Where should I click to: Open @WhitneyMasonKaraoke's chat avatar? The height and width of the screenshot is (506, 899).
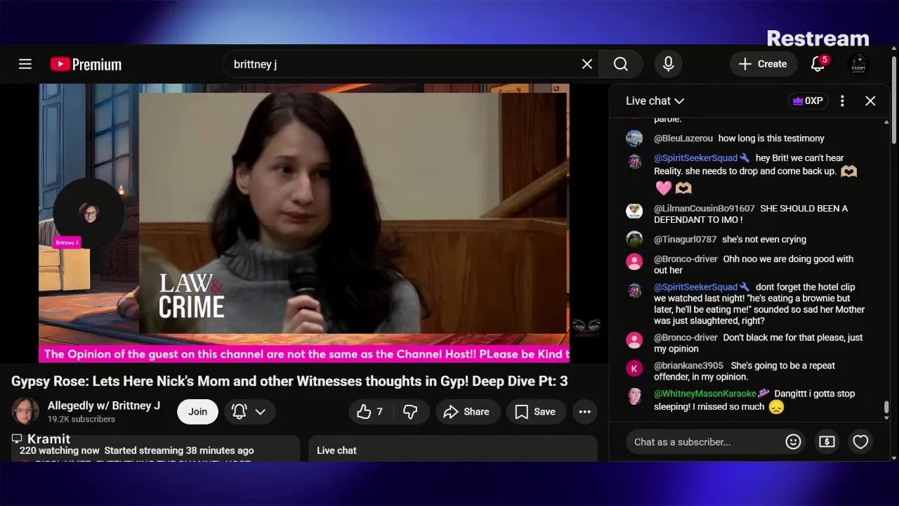634,396
